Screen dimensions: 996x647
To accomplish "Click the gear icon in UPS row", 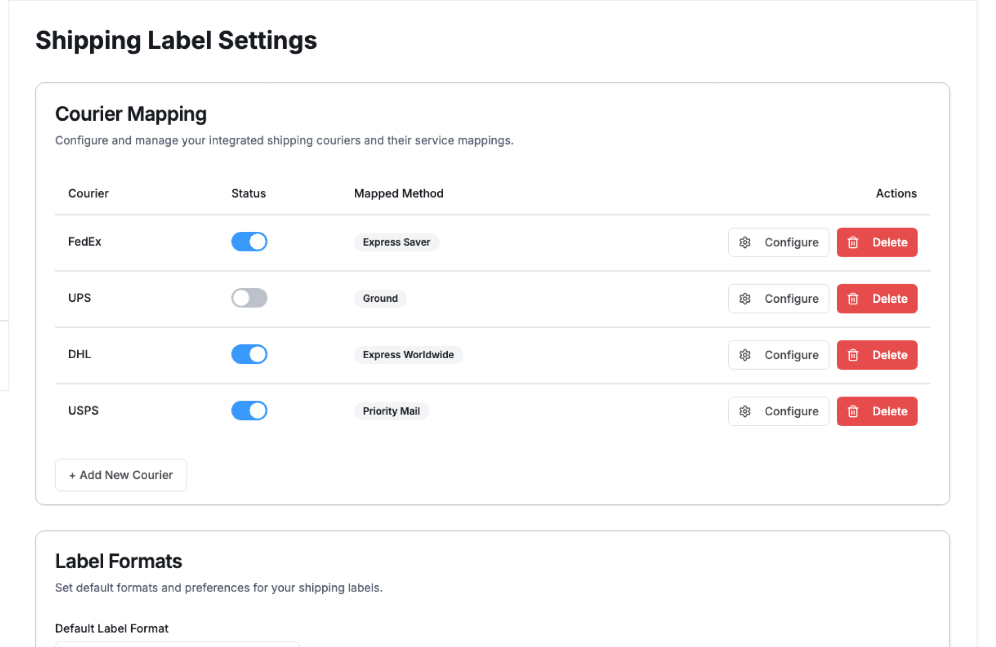I will click(745, 299).
